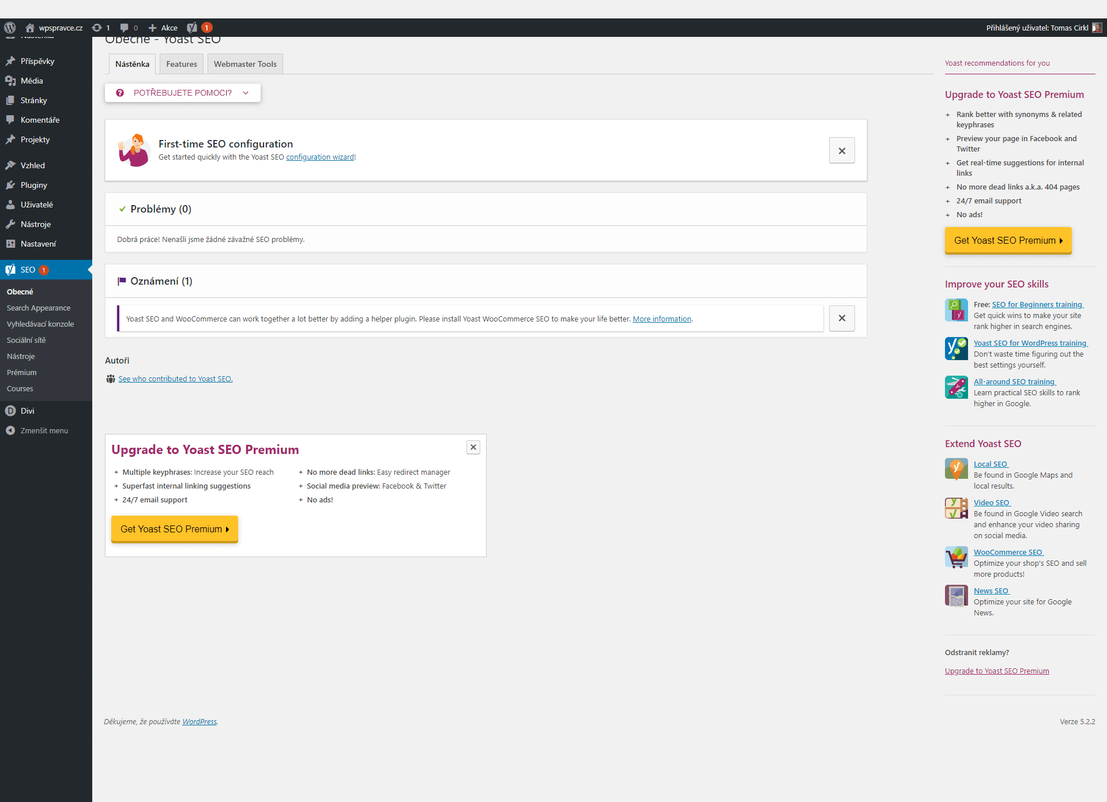The width and height of the screenshot is (1107, 802).
Task: Open the Local SEO link
Action: (991, 464)
